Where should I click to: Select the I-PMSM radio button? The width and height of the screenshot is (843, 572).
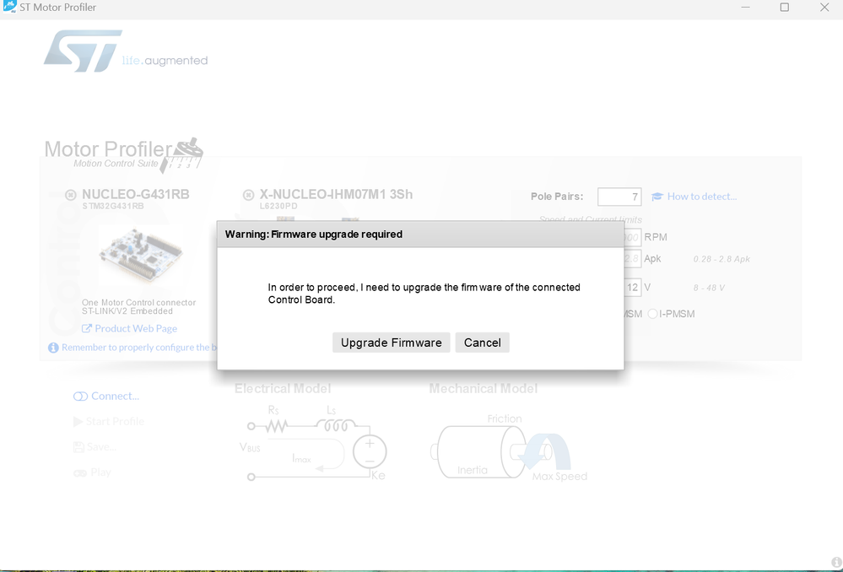click(652, 313)
